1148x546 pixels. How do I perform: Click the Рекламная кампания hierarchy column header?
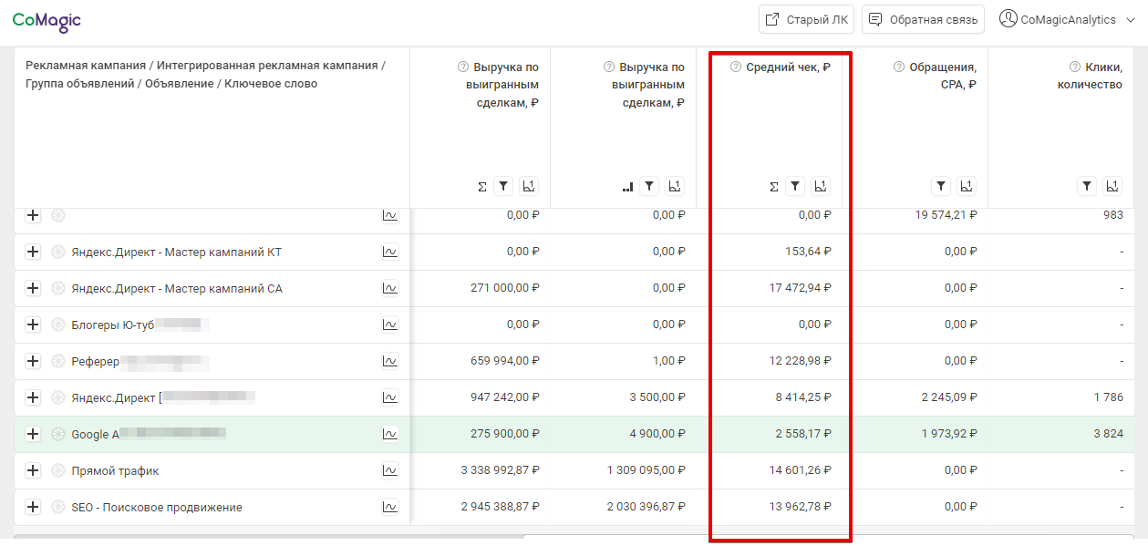point(206,75)
